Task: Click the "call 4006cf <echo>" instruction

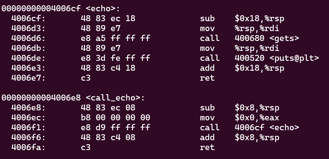Action: click(249, 128)
